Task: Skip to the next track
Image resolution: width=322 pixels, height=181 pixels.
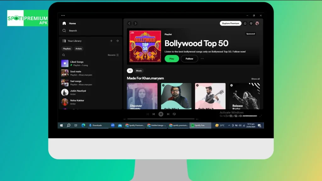Action: 168,114
